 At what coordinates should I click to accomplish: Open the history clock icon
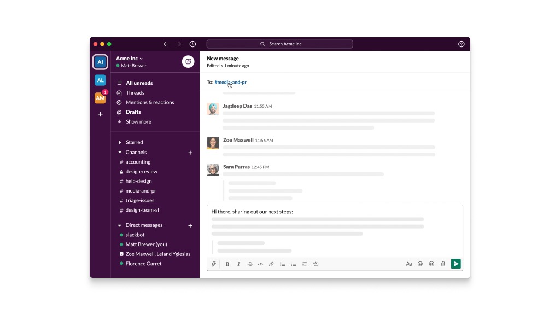click(x=192, y=44)
